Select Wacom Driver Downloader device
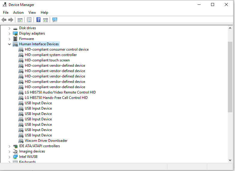 pos(46,141)
